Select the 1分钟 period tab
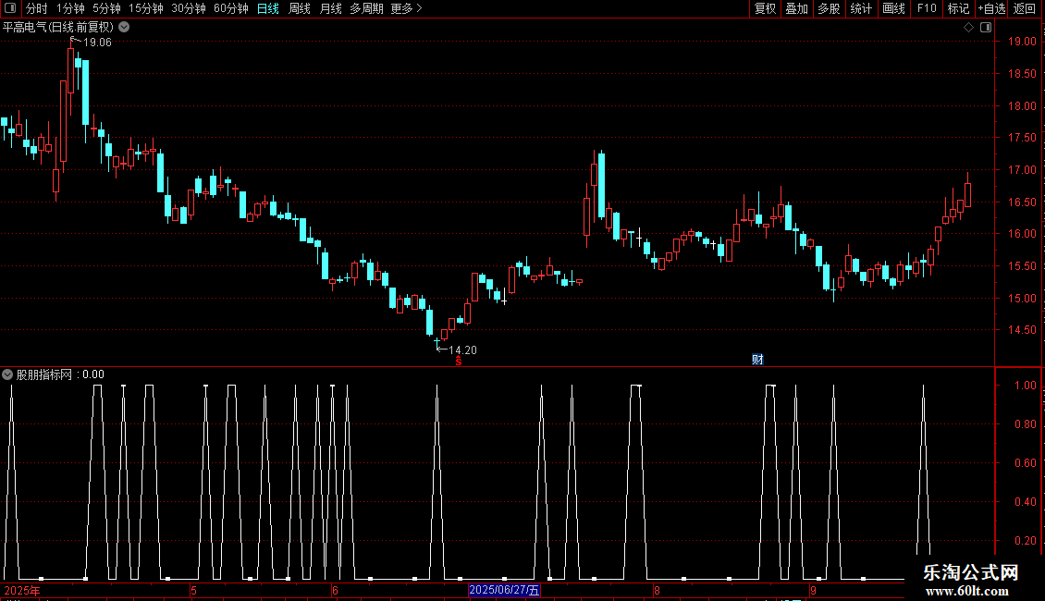 point(70,8)
